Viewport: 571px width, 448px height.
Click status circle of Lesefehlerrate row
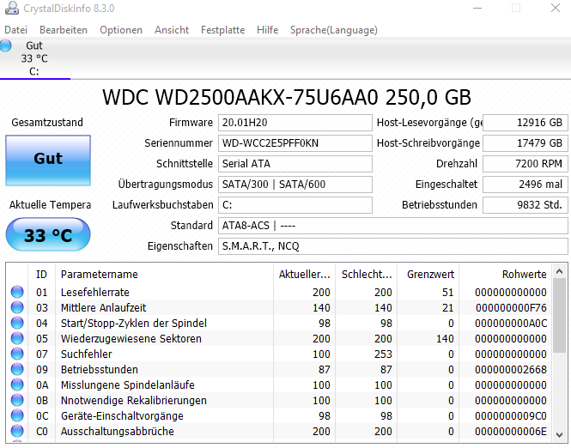17,292
